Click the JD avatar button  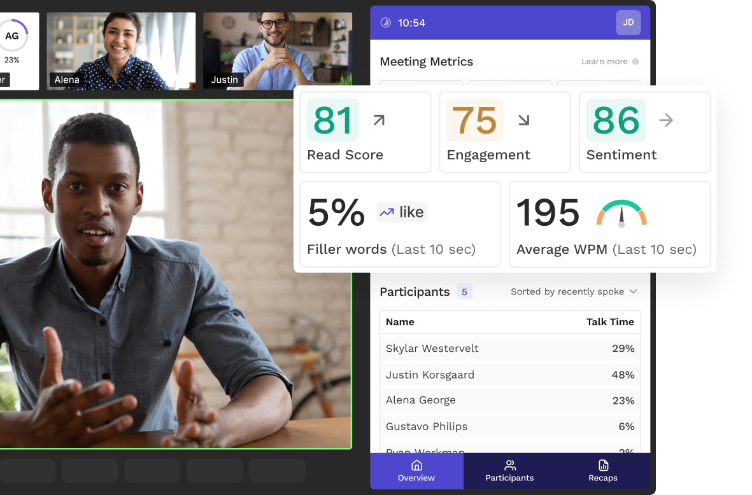coord(628,22)
